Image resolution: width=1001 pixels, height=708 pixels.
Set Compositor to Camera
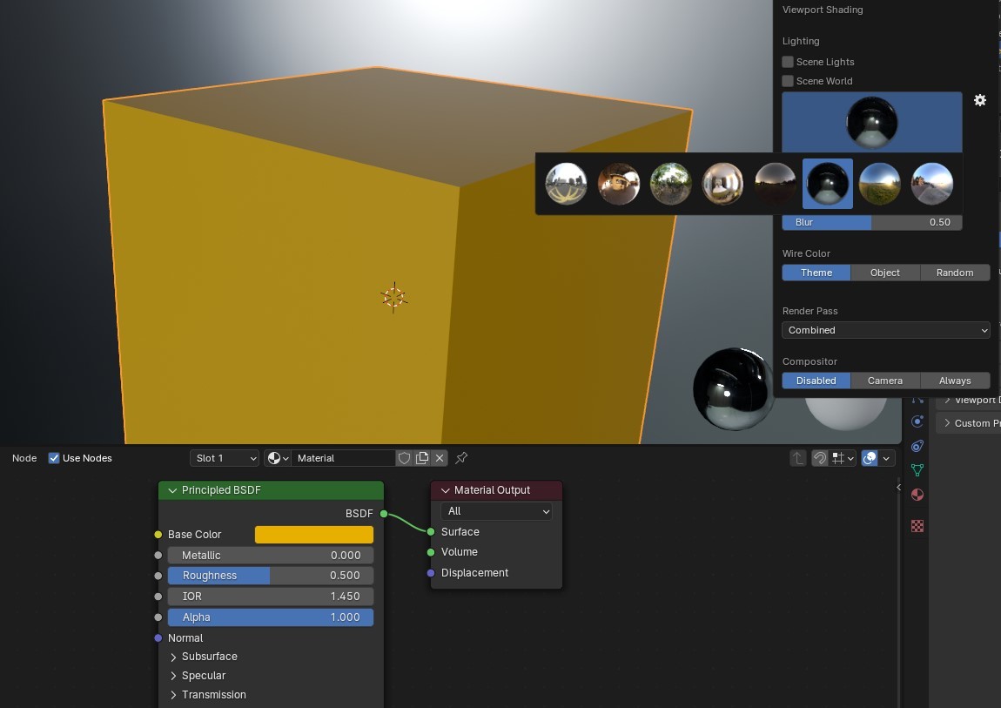[x=885, y=381]
